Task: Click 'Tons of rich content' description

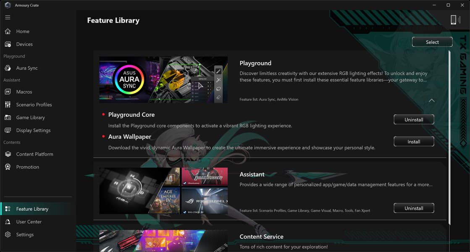Action: click(x=284, y=247)
